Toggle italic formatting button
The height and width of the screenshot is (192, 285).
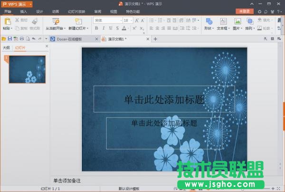[103, 29]
